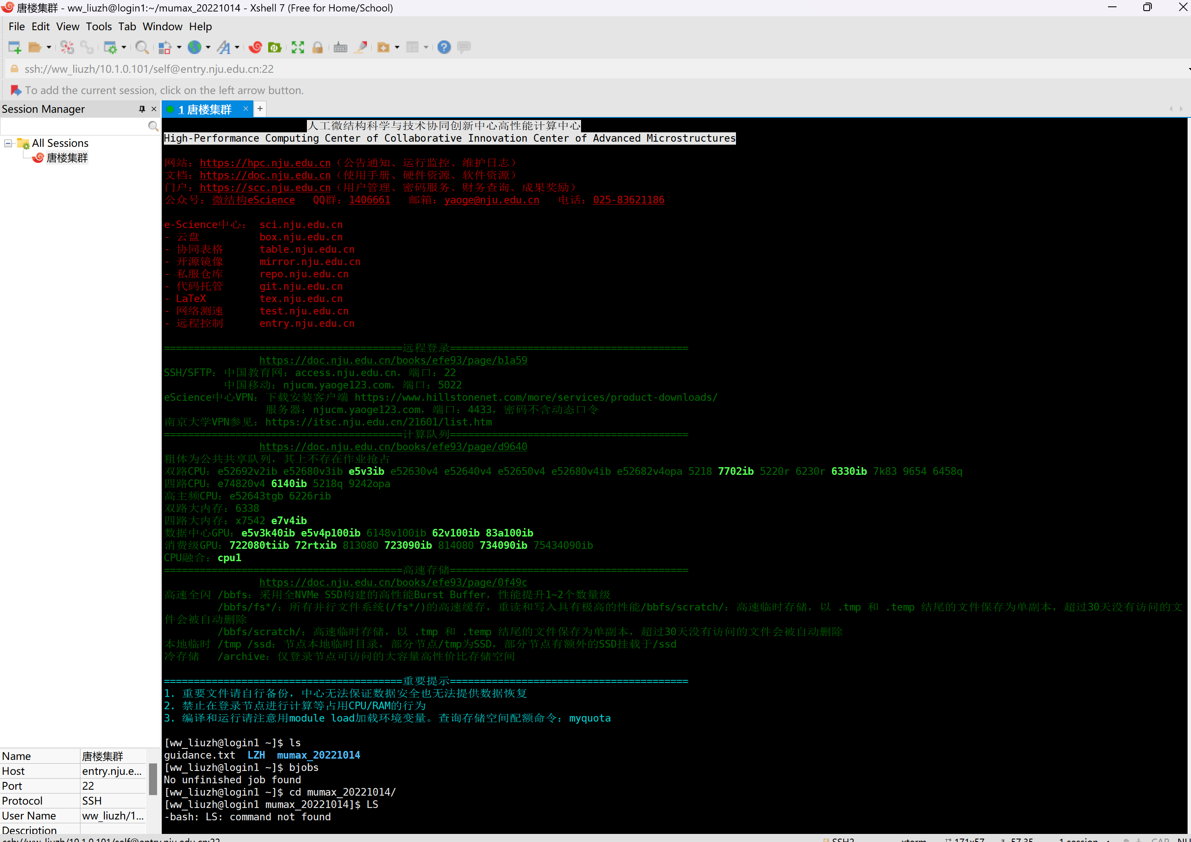This screenshot has width=1191, height=842.
Task: Launch Xmanager with the red swirl icon
Action: click(255, 47)
